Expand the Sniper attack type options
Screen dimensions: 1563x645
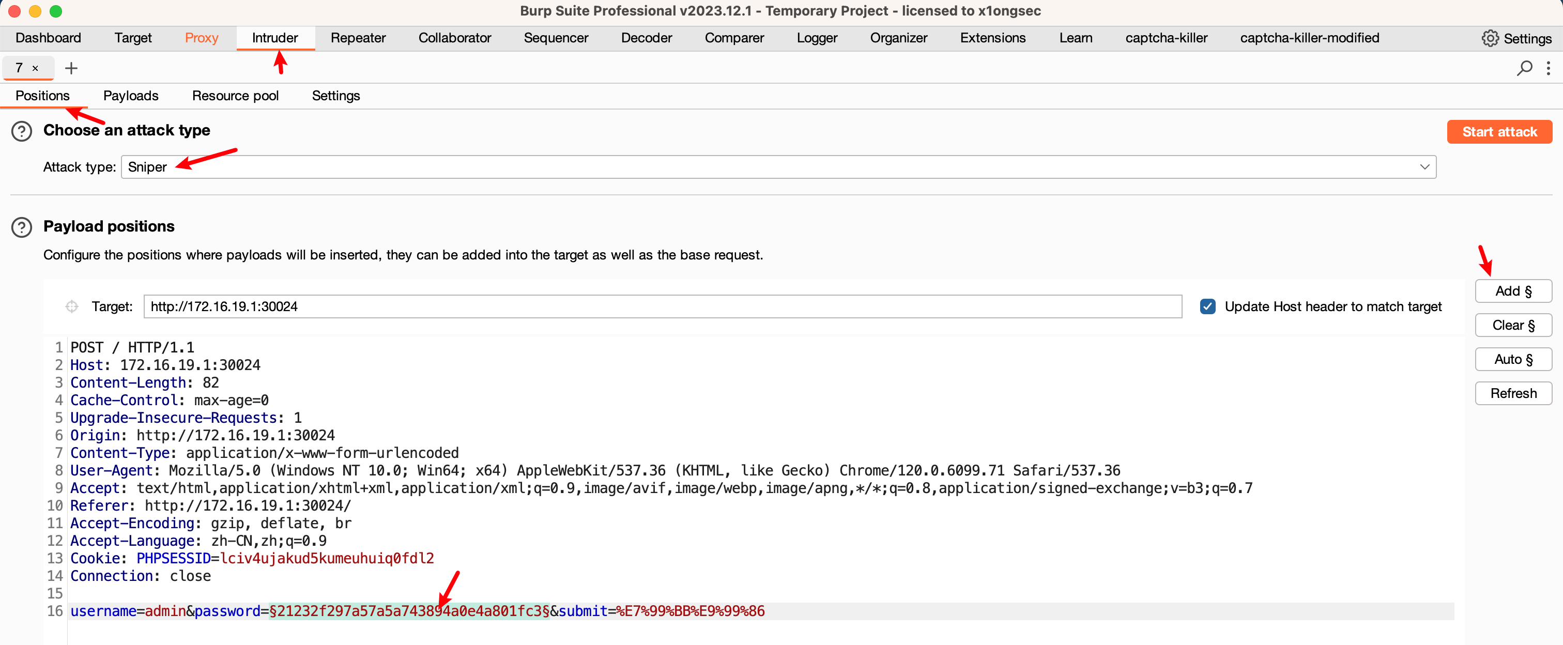[x=1424, y=166]
